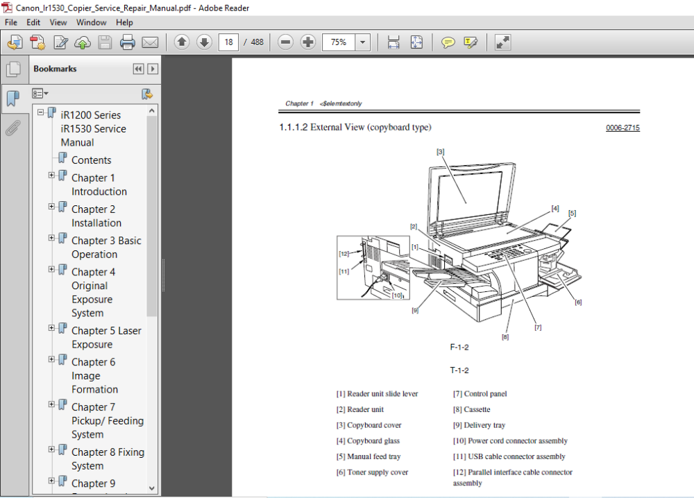Click the Fit Width scrolling icon
Screen dimensions: 694x498
tap(393, 42)
